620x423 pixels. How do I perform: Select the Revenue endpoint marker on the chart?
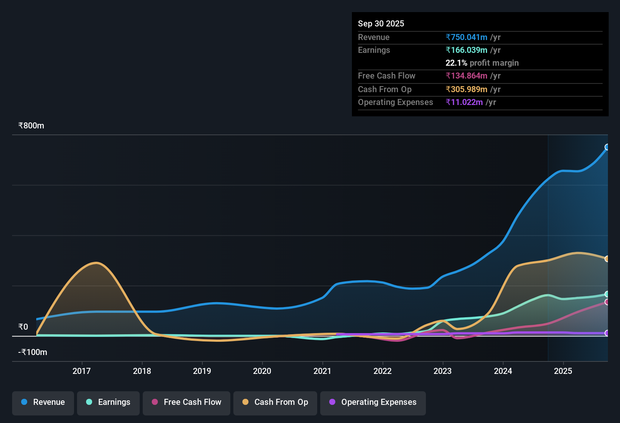pyautogui.click(x=607, y=147)
